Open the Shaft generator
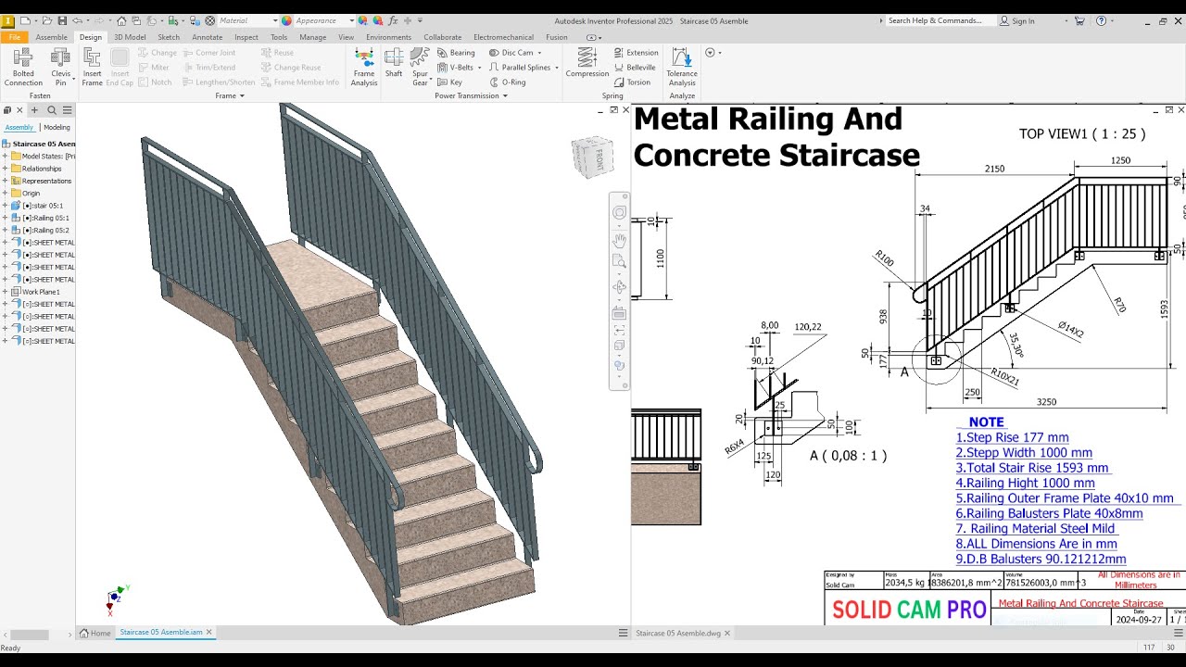 pos(394,63)
